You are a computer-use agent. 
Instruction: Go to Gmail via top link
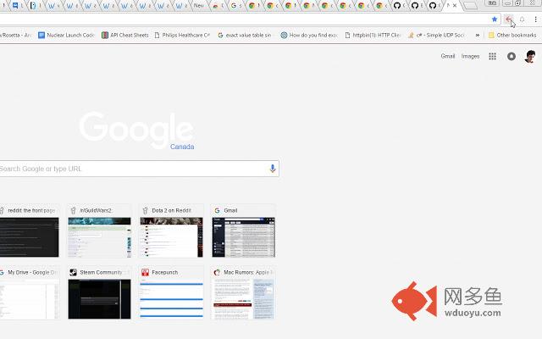coord(448,56)
